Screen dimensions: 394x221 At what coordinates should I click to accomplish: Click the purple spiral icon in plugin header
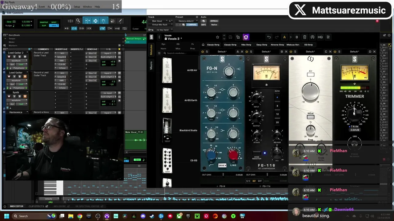click(x=246, y=37)
